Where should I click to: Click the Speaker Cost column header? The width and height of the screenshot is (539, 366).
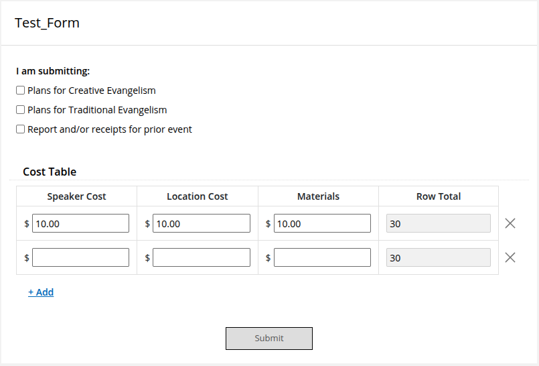pyautogui.click(x=76, y=196)
